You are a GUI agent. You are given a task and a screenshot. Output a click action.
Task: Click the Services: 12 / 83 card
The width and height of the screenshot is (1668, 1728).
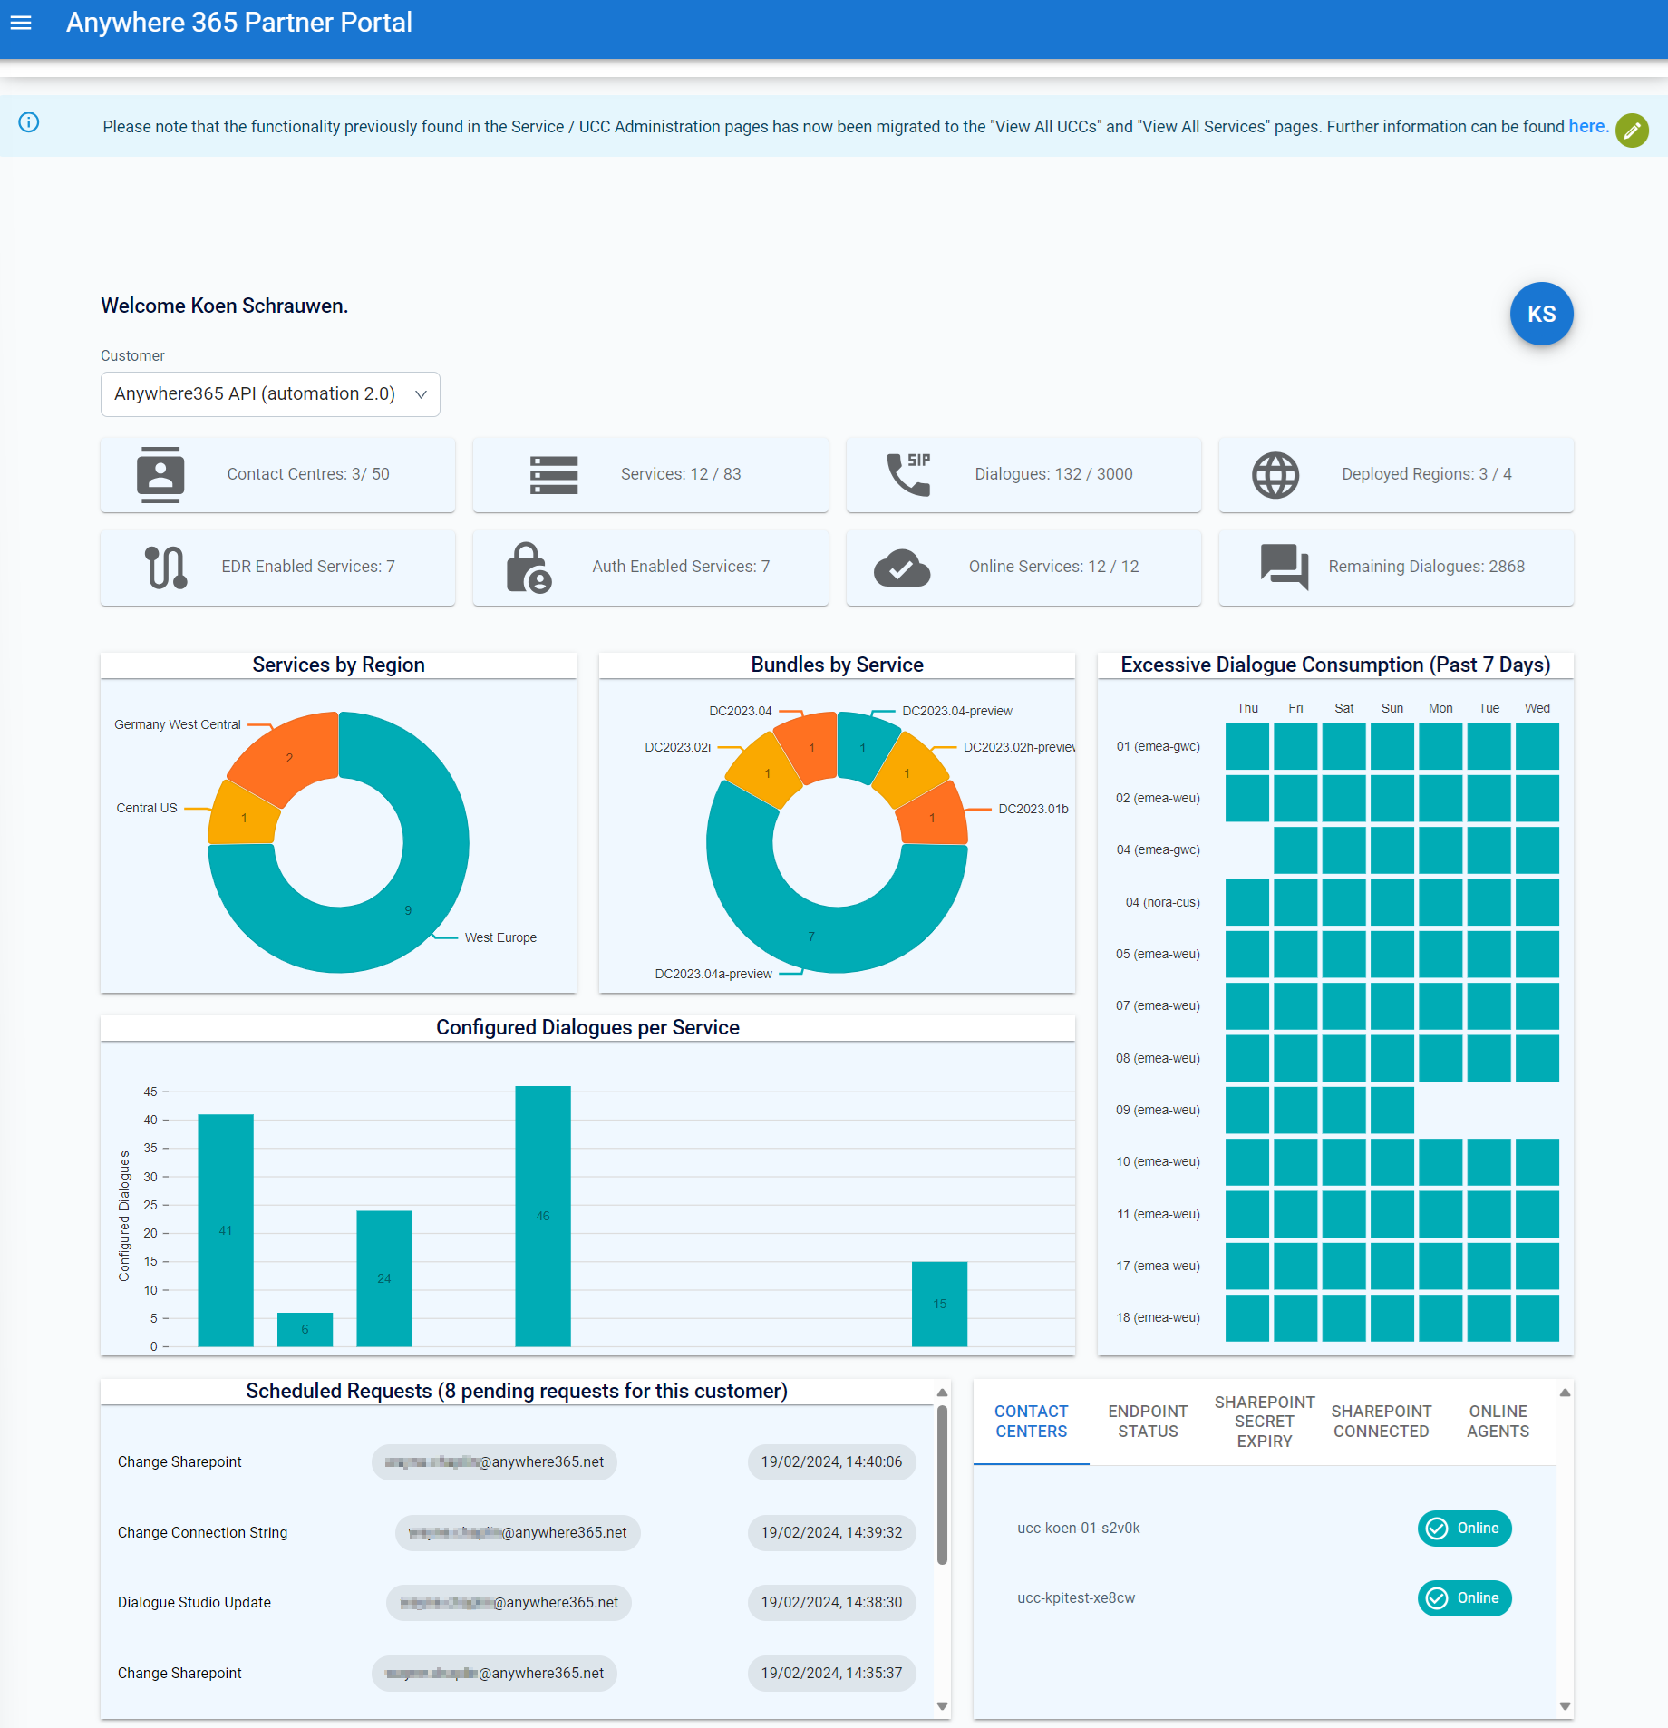(651, 475)
